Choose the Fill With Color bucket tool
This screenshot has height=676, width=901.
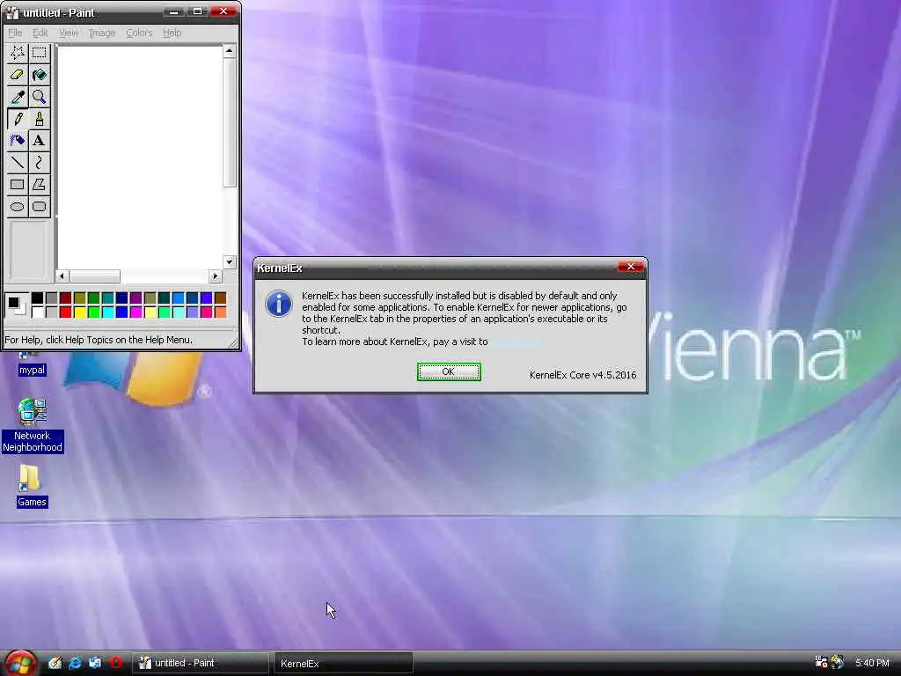39,75
